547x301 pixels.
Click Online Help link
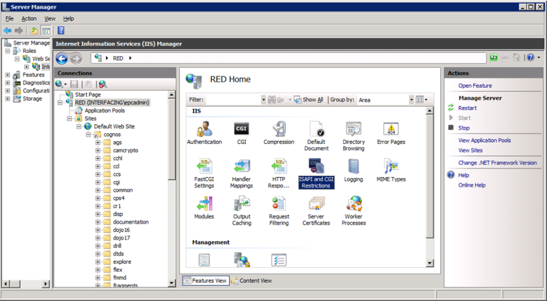click(472, 185)
